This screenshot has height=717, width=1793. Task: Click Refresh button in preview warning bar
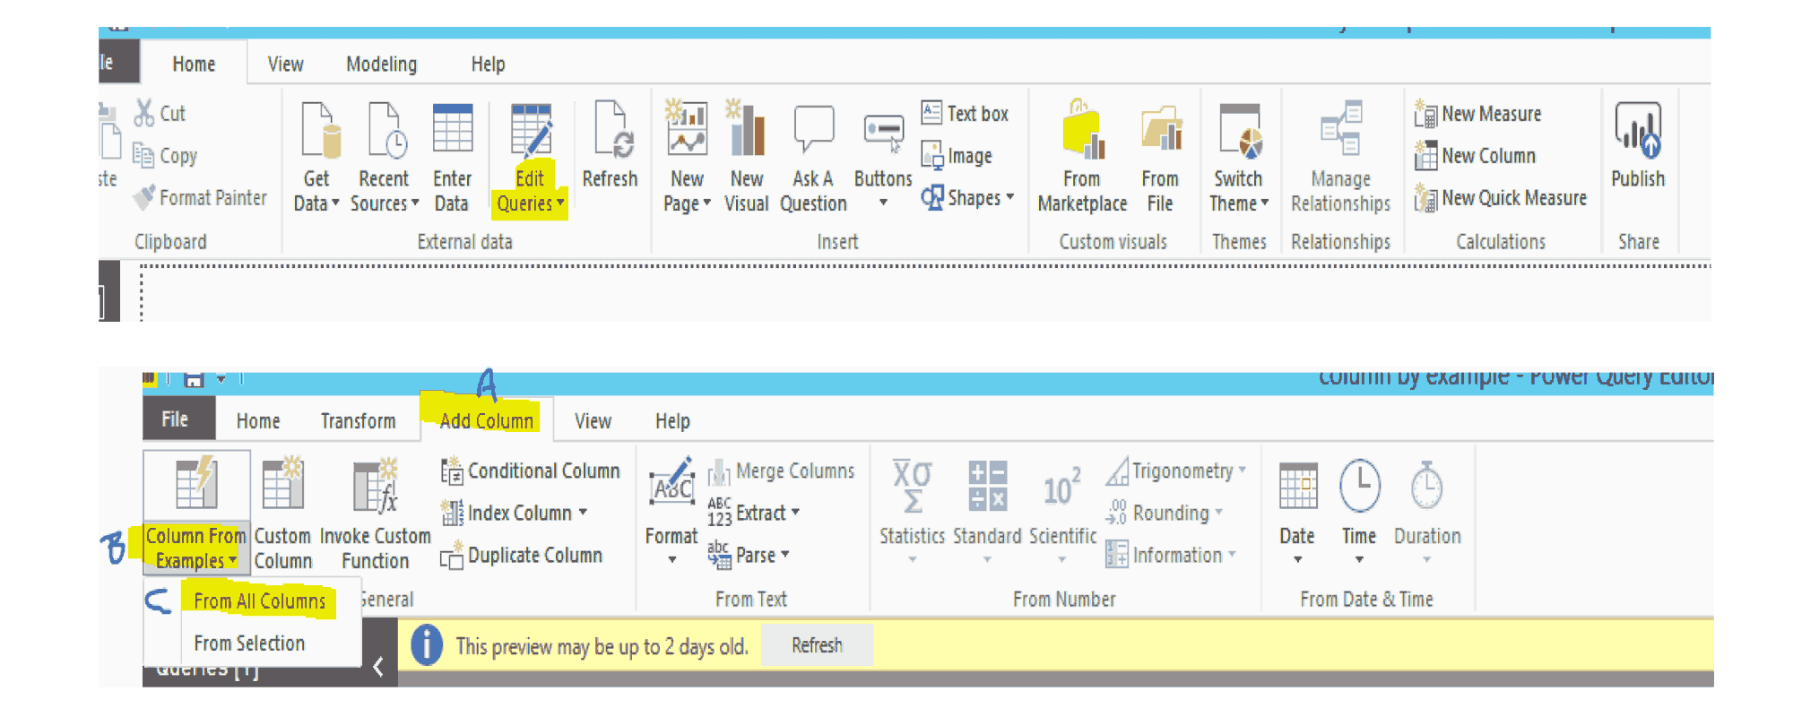click(817, 645)
